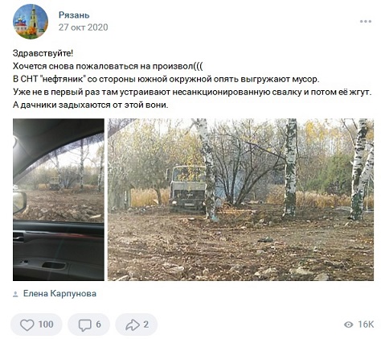Screen dimensions: 381x339
Task: Click the last line about дачники задыхаются
Action: pos(91,105)
